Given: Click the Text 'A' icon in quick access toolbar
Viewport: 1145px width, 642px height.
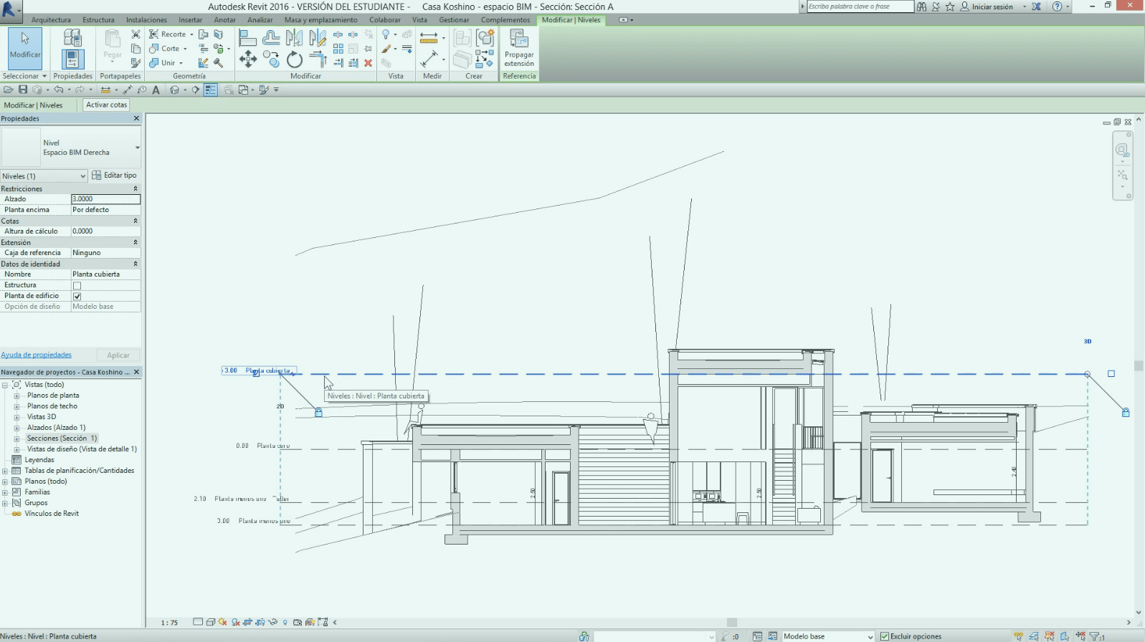Looking at the screenshot, I should [156, 90].
